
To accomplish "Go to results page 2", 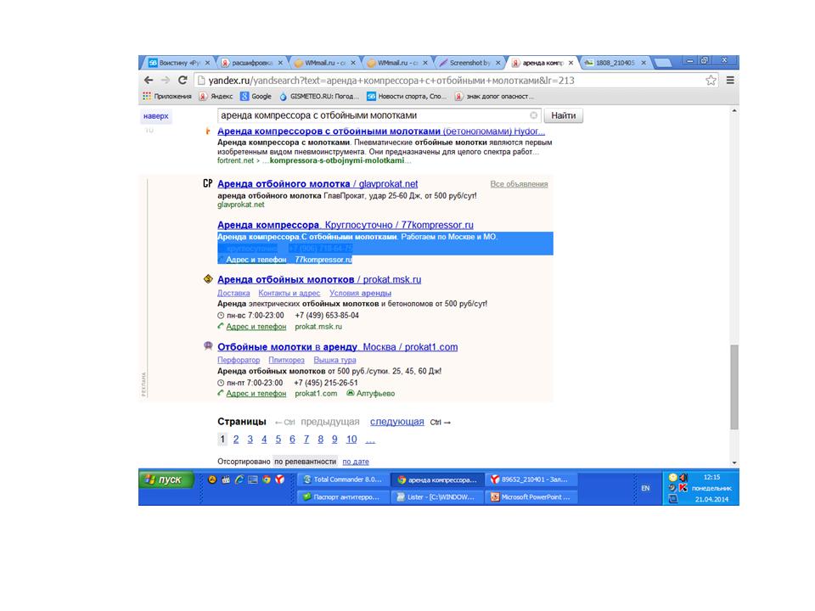I will [x=236, y=440].
